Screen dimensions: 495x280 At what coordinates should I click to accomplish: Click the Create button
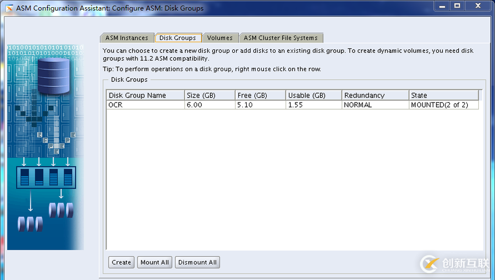[121, 262]
